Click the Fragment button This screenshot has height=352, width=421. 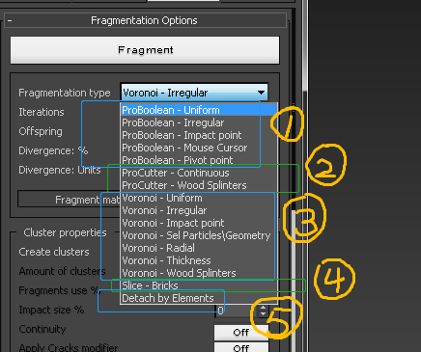145,50
